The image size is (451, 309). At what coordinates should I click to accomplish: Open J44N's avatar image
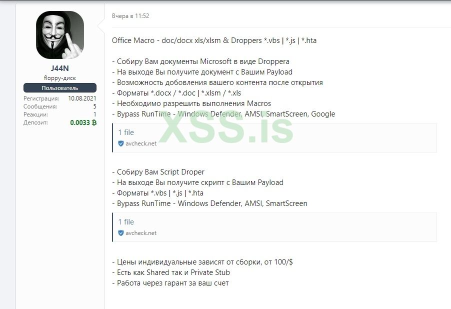[60, 35]
